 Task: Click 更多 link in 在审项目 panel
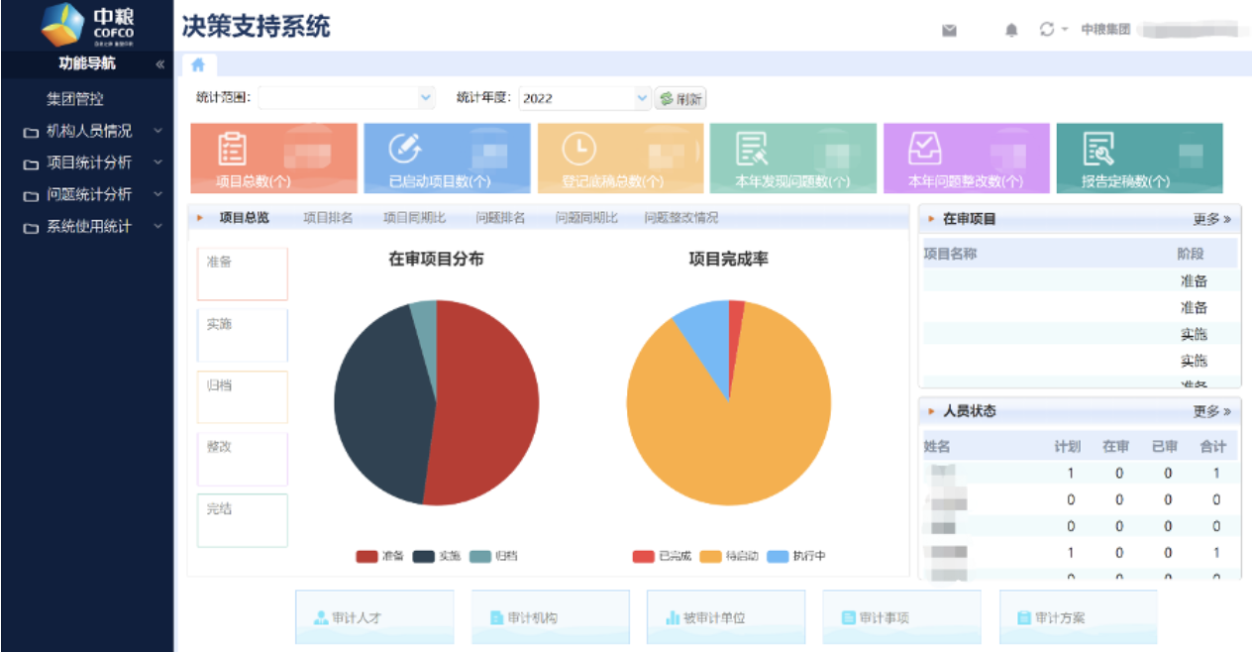point(1211,219)
